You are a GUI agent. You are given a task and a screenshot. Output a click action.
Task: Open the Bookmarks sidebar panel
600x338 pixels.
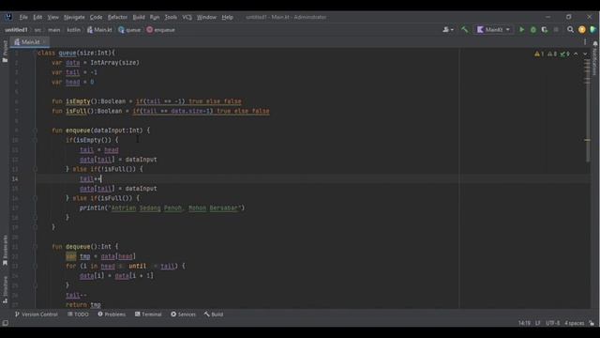point(5,251)
